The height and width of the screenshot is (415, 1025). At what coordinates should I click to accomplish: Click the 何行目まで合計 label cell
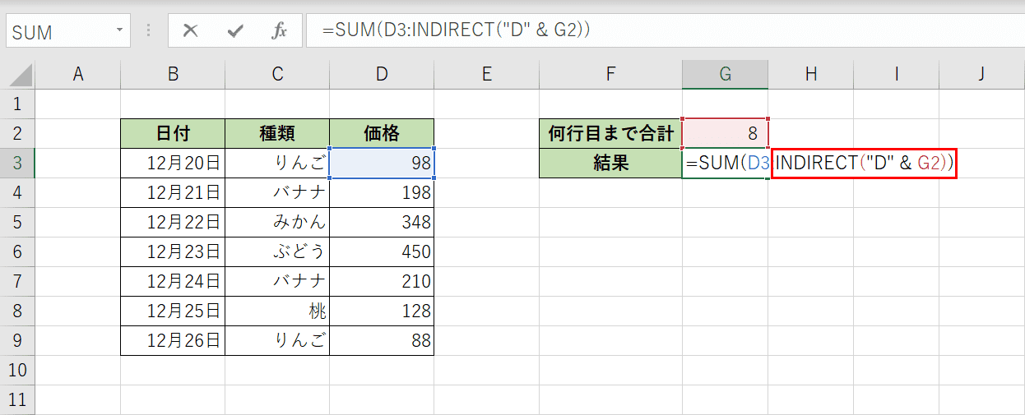[610, 133]
